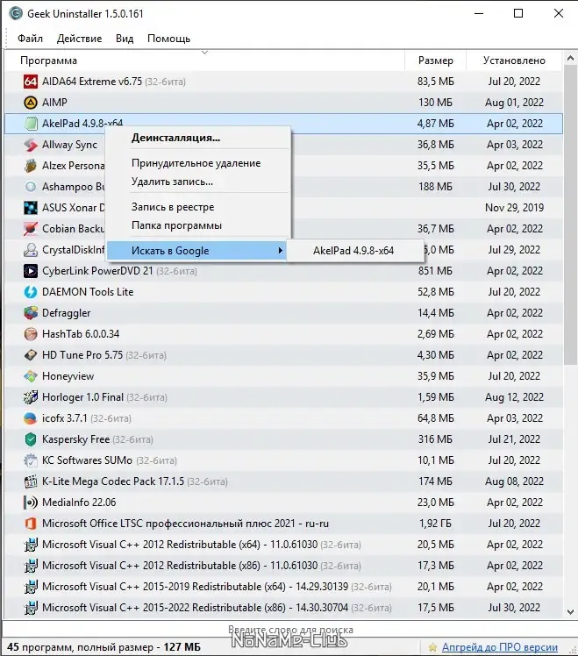Select the Honeyview row
Screen dimensions: 578x656
283,375
